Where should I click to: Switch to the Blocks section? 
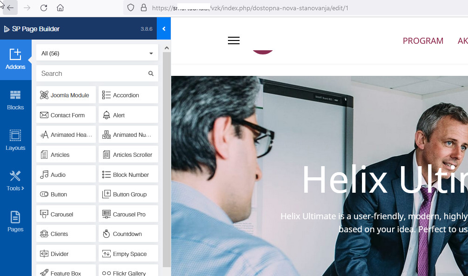coord(15,100)
